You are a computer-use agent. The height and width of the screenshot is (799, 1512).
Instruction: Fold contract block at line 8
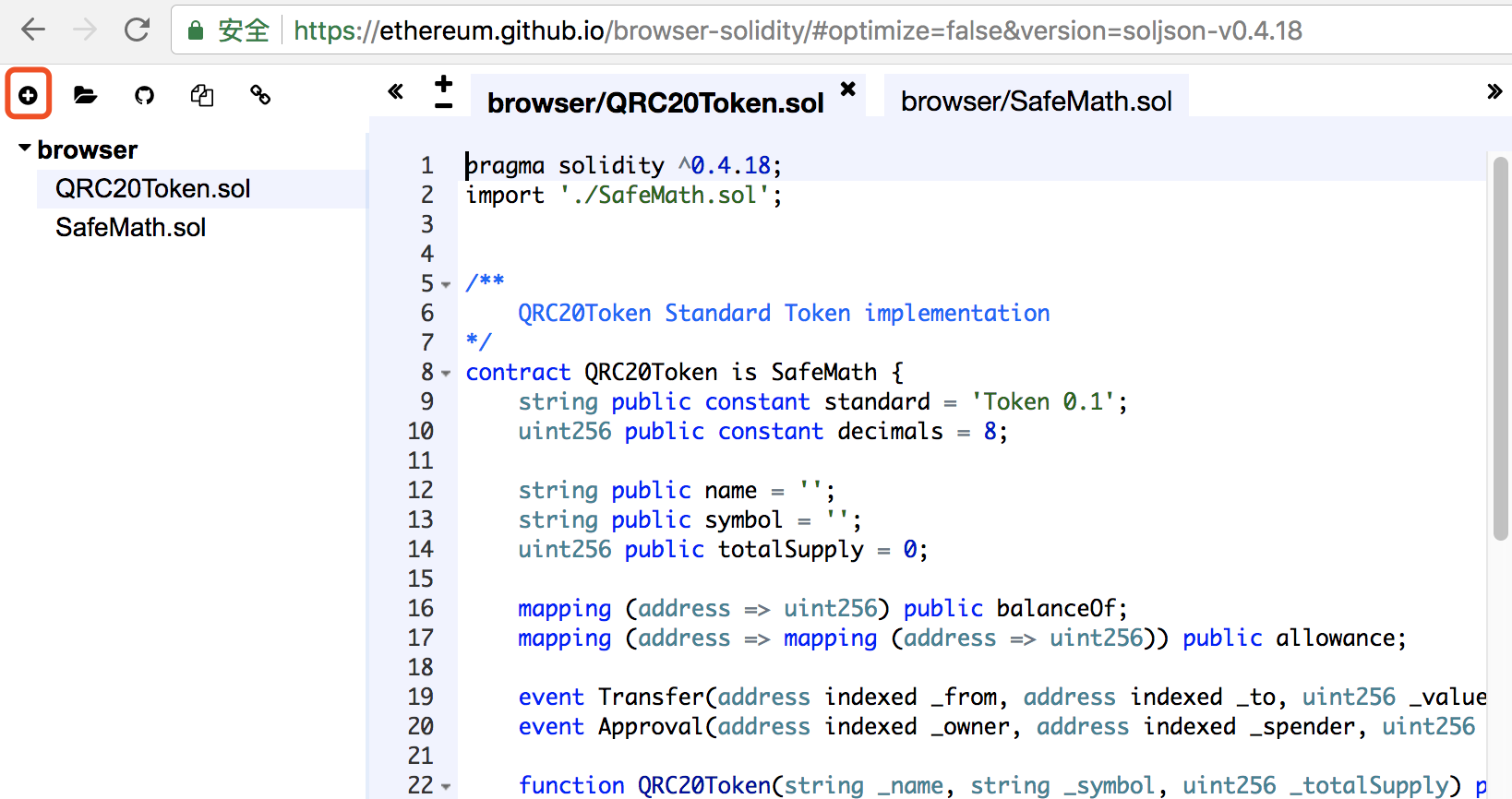coord(446,373)
